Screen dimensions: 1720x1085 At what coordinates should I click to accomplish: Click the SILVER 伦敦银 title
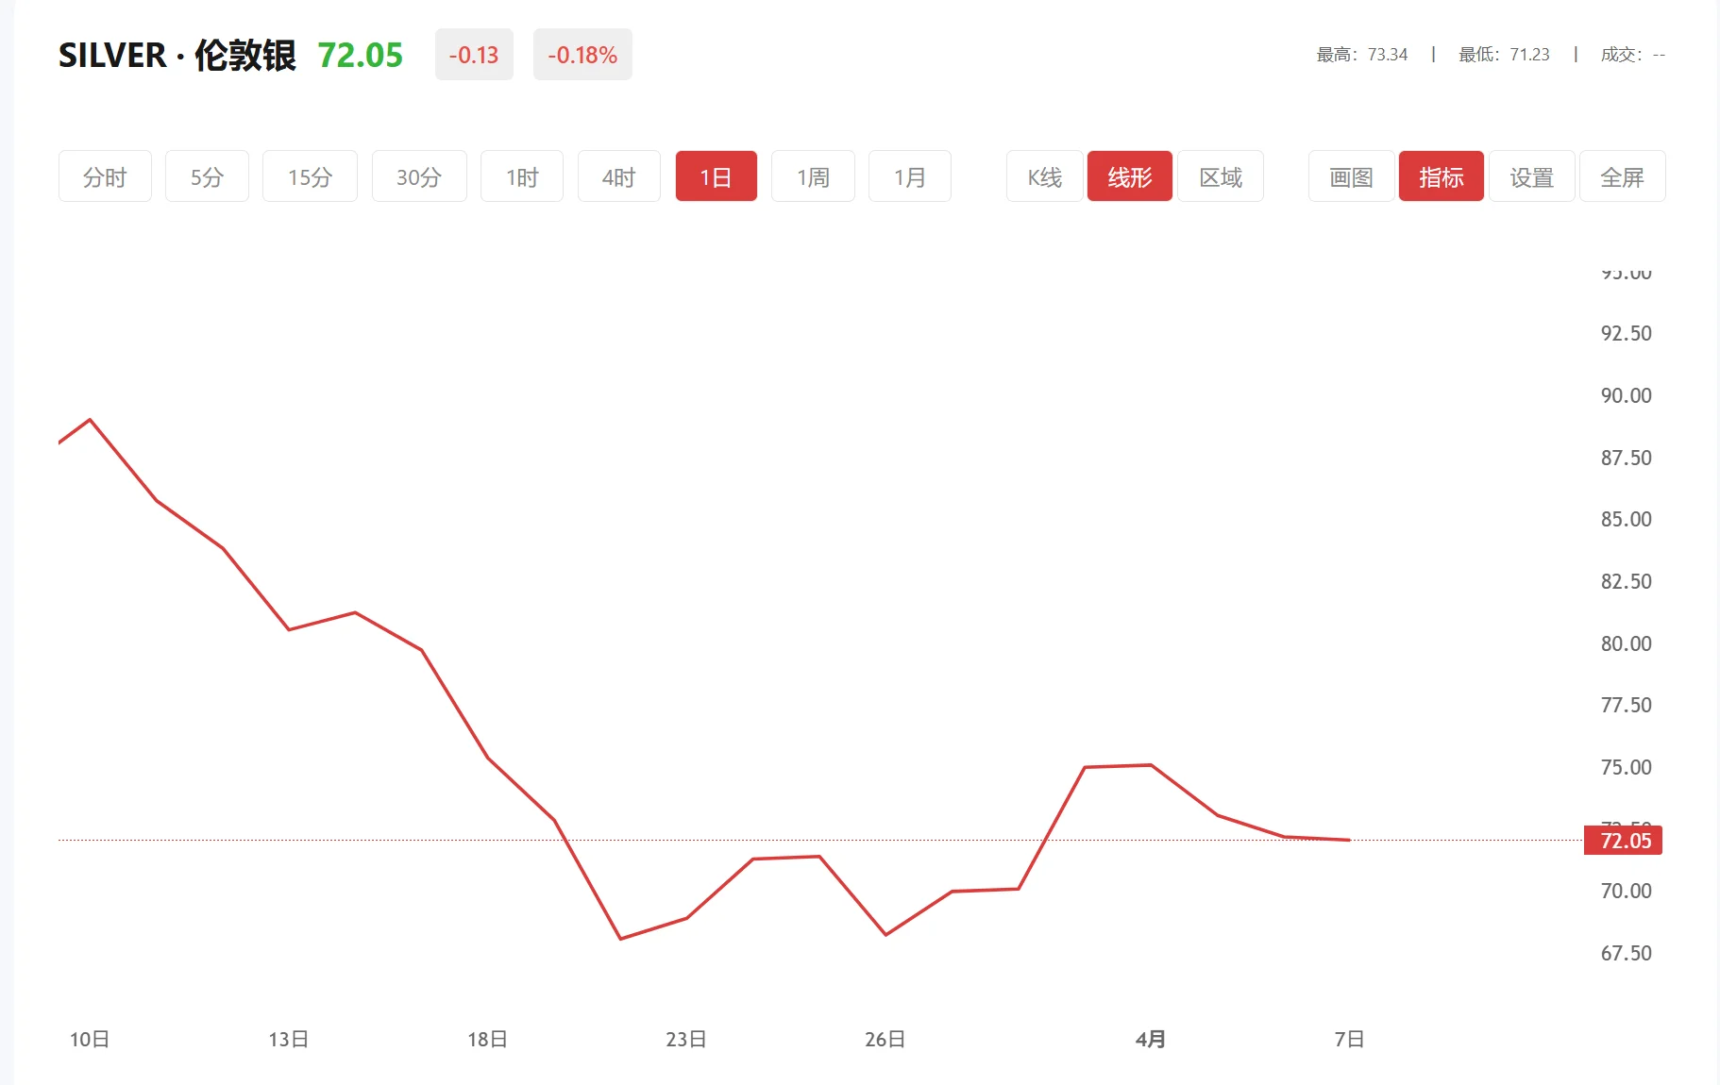[177, 55]
